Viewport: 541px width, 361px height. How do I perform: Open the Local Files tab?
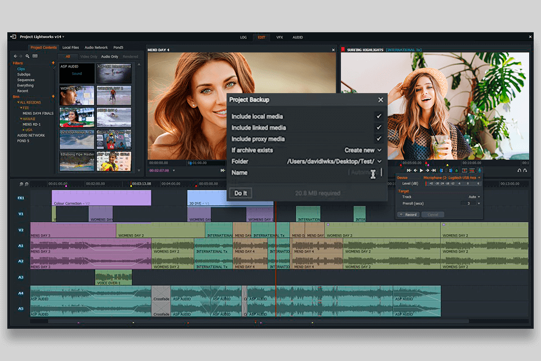pyautogui.click(x=71, y=47)
